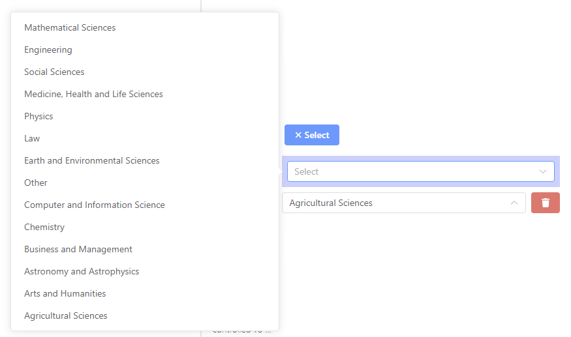Choose Mathematical Sciences from the list
Viewport: 571px width, 337px height.
(x=145, y=27)
